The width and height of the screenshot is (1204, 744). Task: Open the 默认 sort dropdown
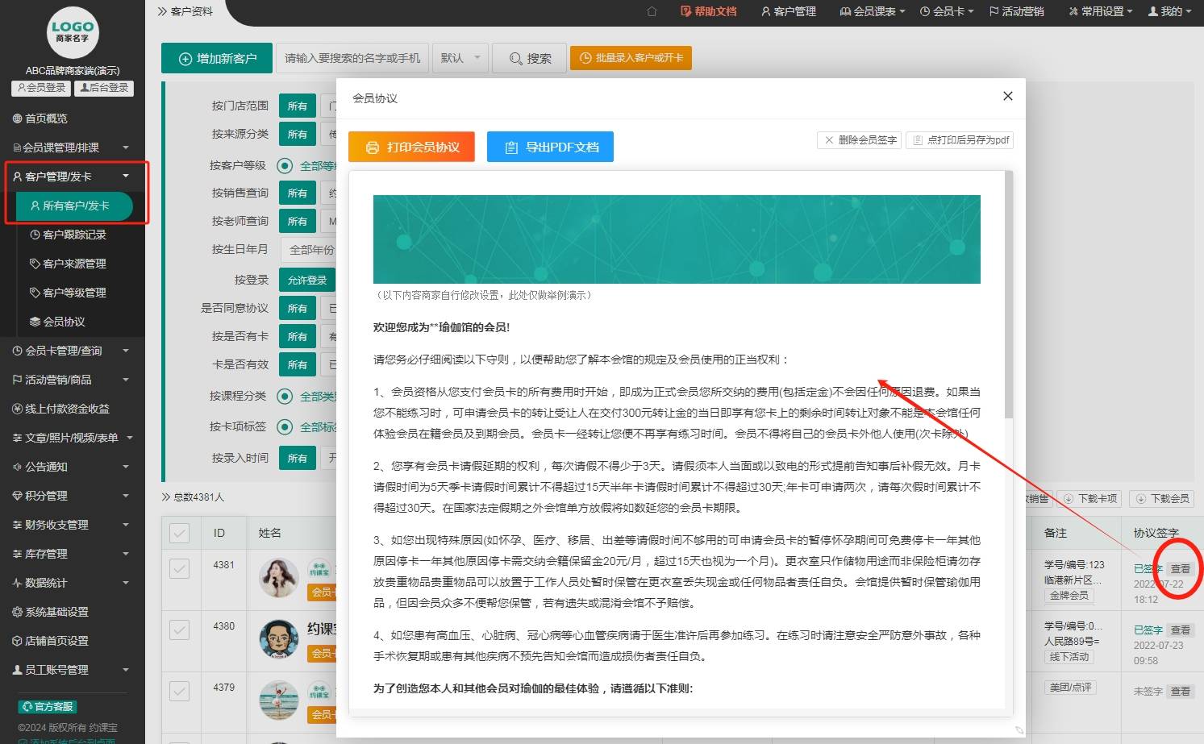pyautogui.click(x=460, y=58)
